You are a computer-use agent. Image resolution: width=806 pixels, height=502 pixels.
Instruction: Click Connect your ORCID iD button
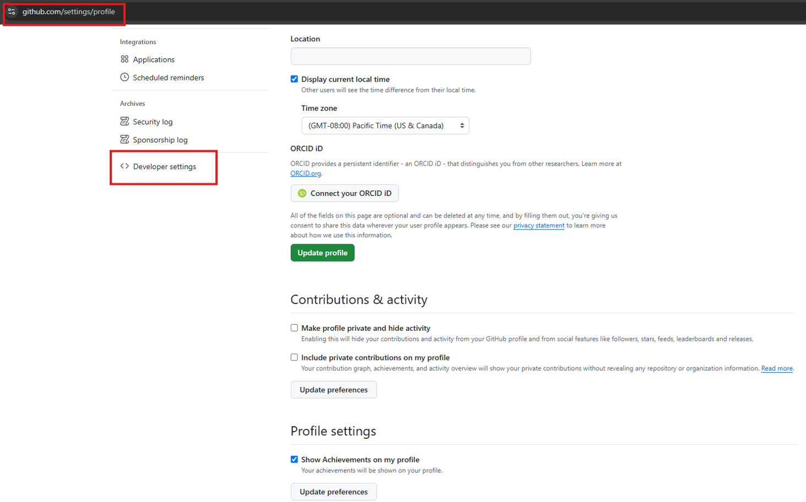coord(344,193)
